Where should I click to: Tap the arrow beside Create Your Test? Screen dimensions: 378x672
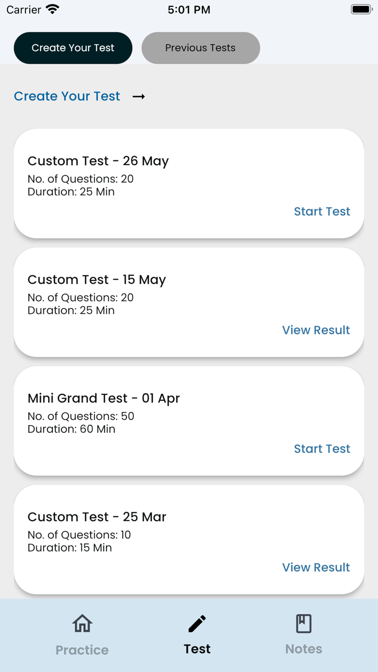pyautogui.click(x=139, y=97)
